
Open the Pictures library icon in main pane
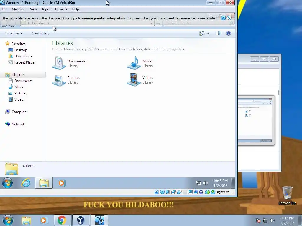click(x=59, y=80)
